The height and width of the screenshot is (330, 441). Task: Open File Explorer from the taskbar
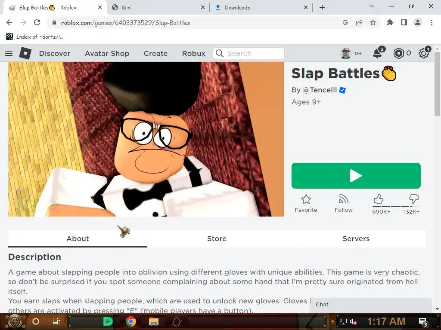pos(154,321)
